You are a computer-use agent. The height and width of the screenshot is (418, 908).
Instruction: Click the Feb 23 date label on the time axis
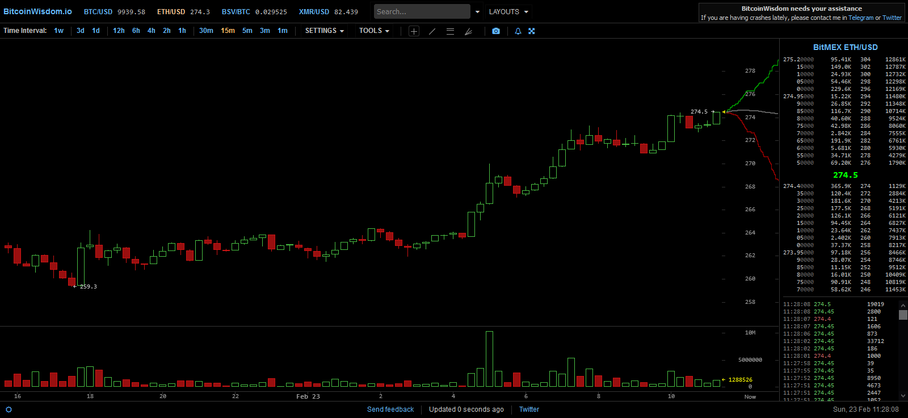(x=308, y=396)
